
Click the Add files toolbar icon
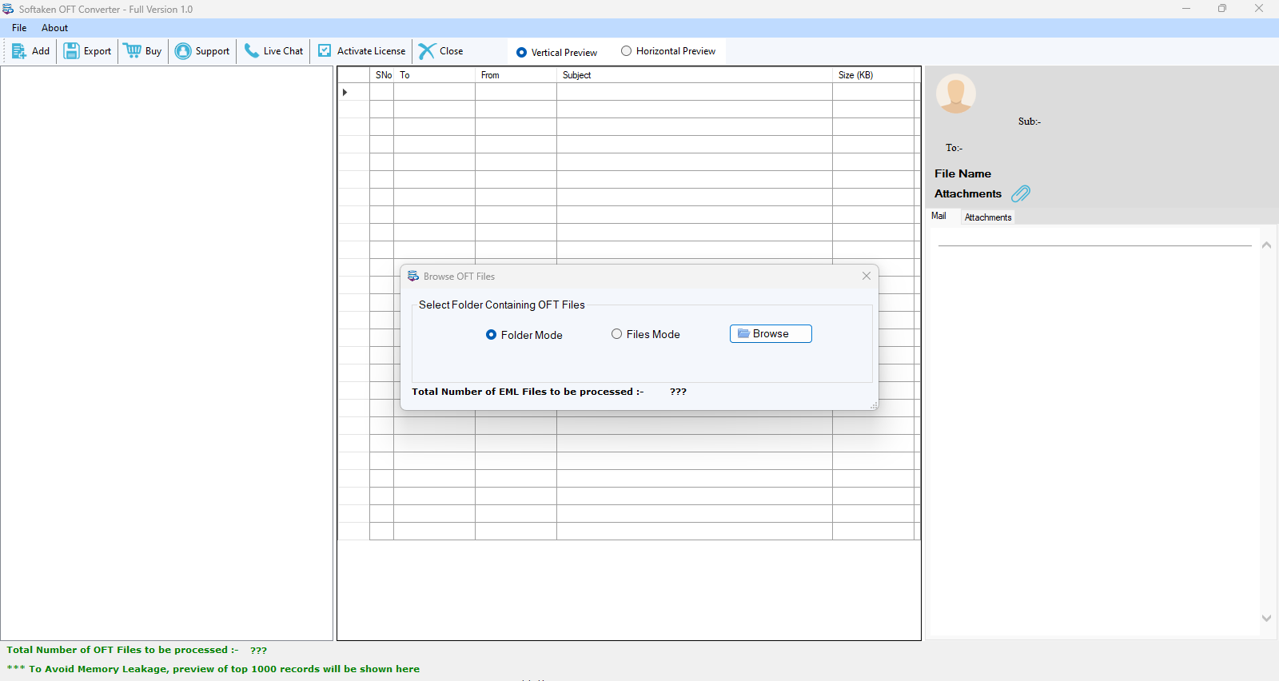click(19, 51)
